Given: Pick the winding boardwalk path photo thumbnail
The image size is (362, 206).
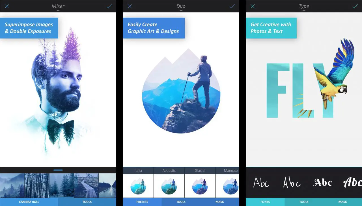Looking at the screenshot, I should 86,185.
